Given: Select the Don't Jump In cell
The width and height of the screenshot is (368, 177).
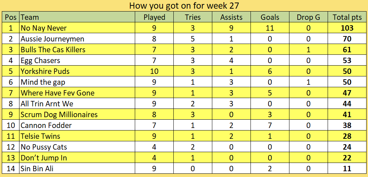Looking at the screenshot, I should [77, 158].
